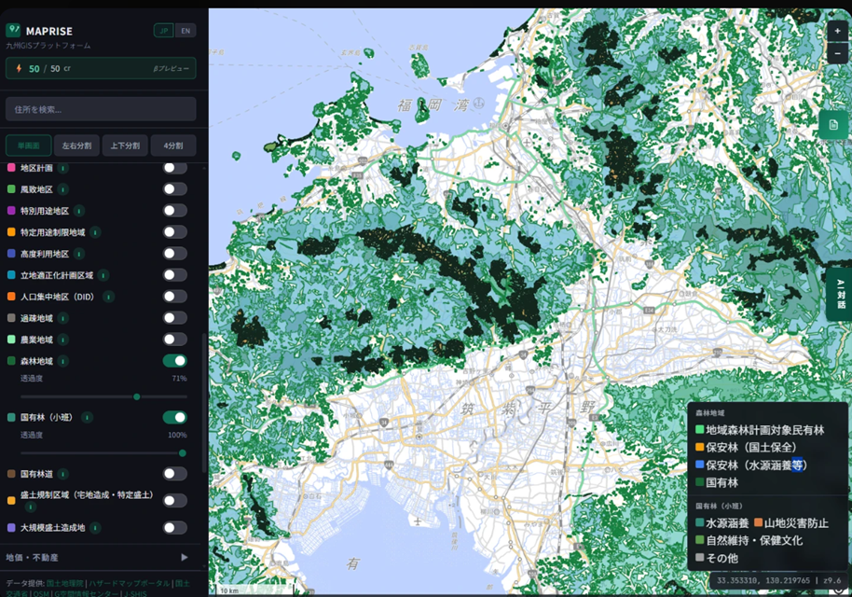The image size is (852, 597).
Task: Disable the 森林地域 layer toggle
Action: [175, 361]
